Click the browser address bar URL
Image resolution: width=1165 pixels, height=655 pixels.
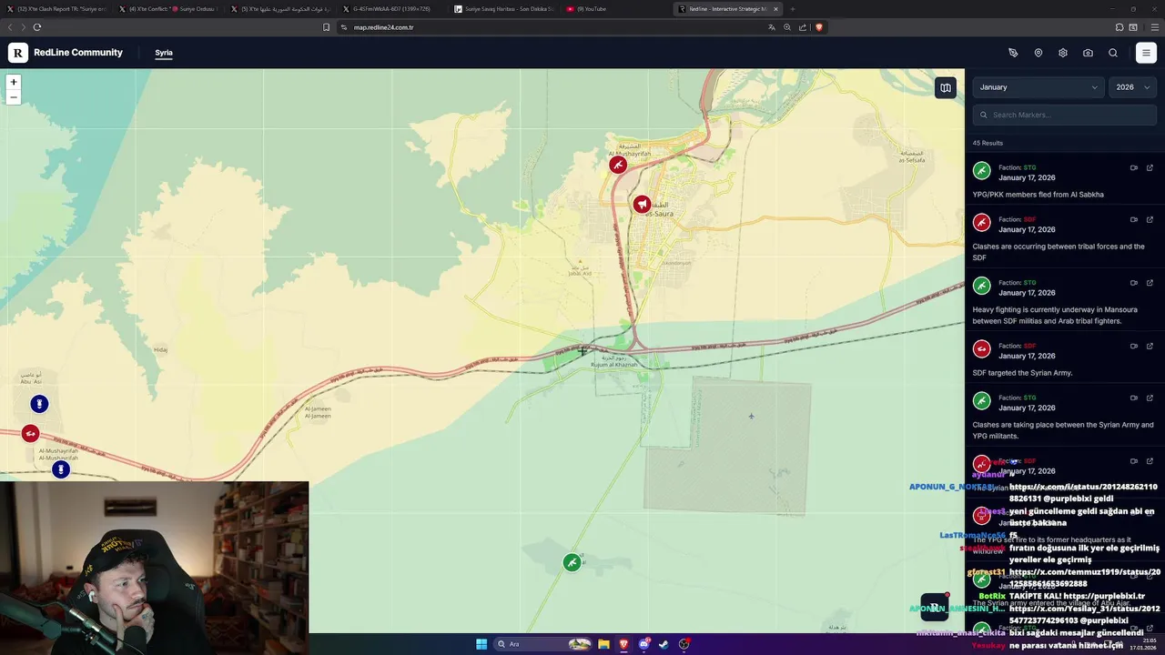pyautogui.click(x=384, y=27)
